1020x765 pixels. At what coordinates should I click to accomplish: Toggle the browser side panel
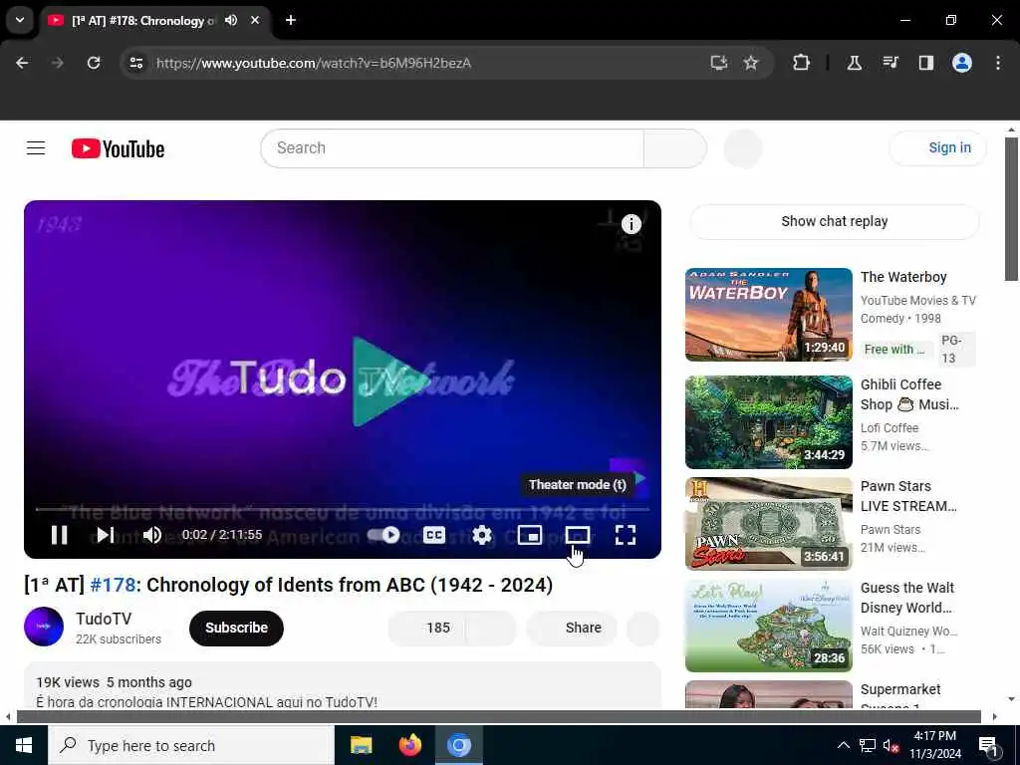(x=925, y=63)
